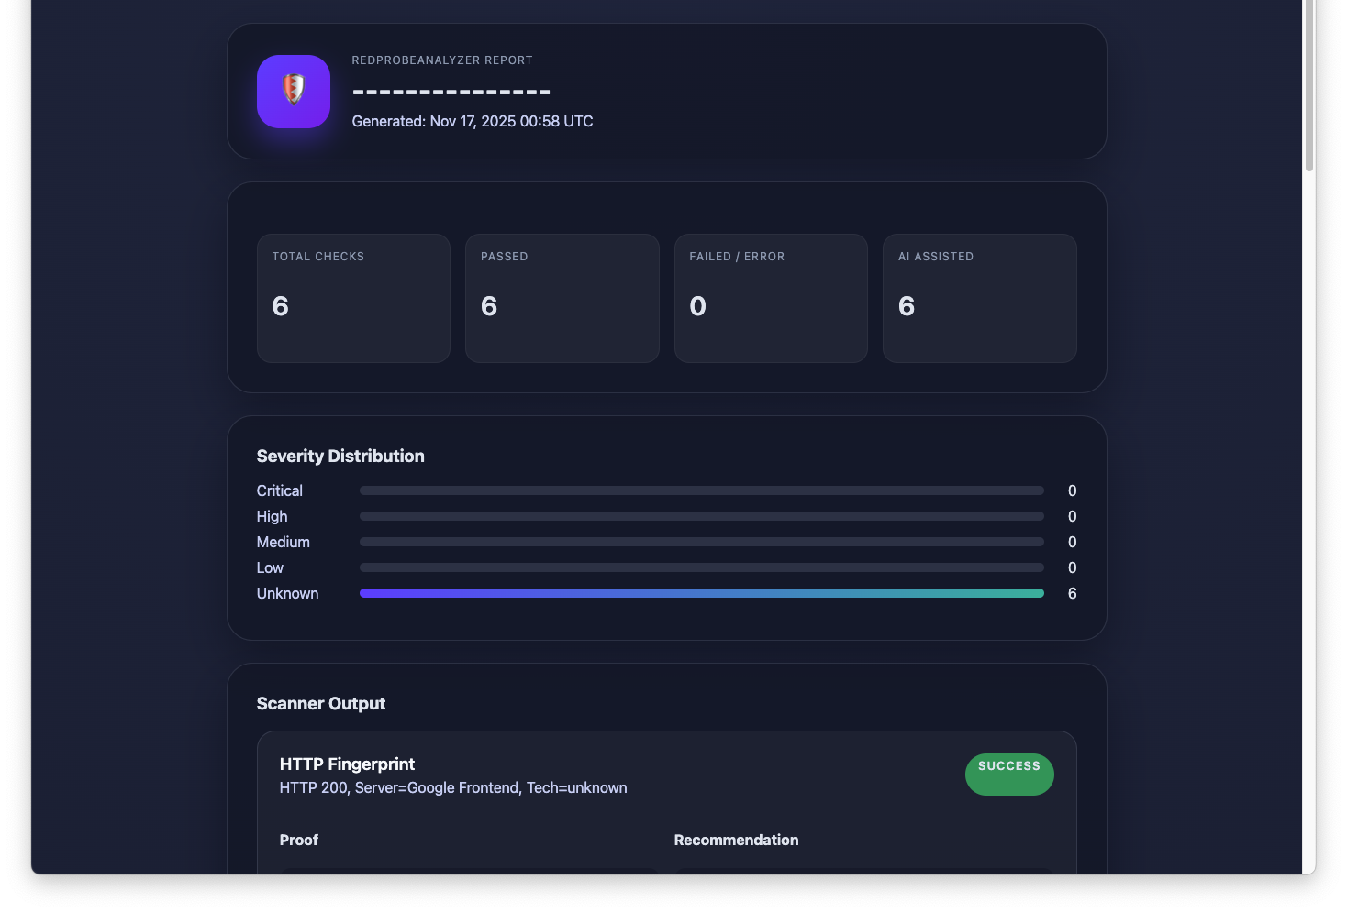Click the Generated date timestamp text

click(x=473, y=121)
